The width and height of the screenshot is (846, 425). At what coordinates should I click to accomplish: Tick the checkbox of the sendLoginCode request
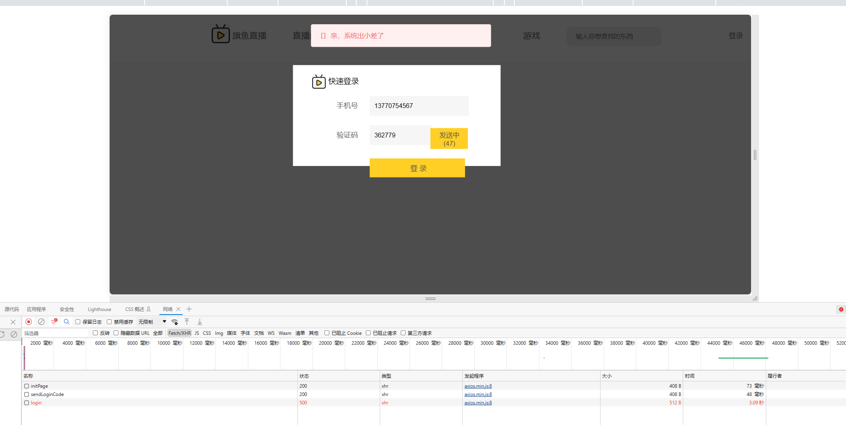tap(27, 394)
